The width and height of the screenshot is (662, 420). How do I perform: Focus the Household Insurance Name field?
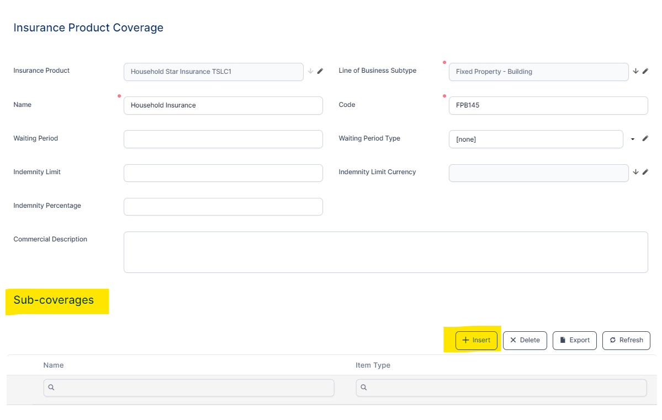[x=223, y=105]
